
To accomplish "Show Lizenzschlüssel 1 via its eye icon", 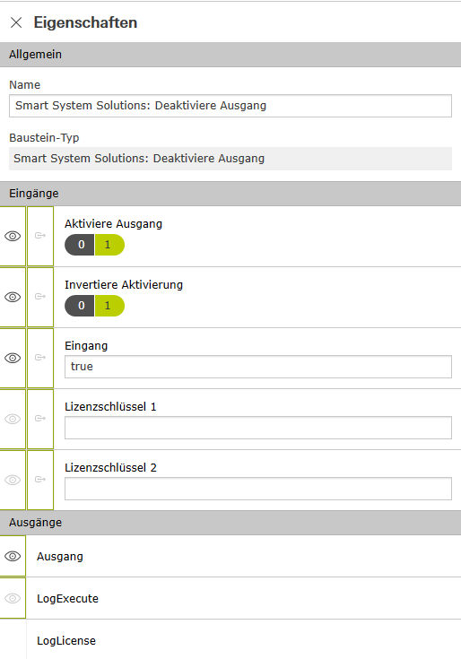I will pyautogui.click(x=13, y=419).
